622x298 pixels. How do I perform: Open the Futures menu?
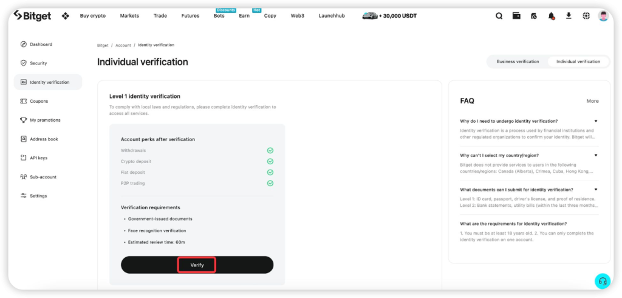coord(190,16)
